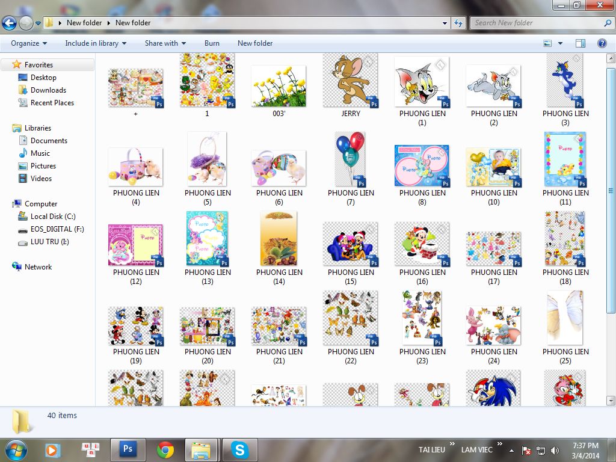Open Downloads in navigation pane
The image size is (616, 462).
pyautogui.click(x=48, y=90)
